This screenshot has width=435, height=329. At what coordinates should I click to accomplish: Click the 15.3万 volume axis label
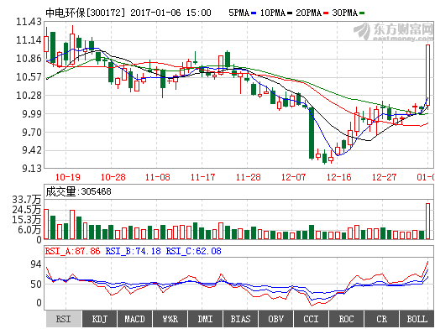27,220
